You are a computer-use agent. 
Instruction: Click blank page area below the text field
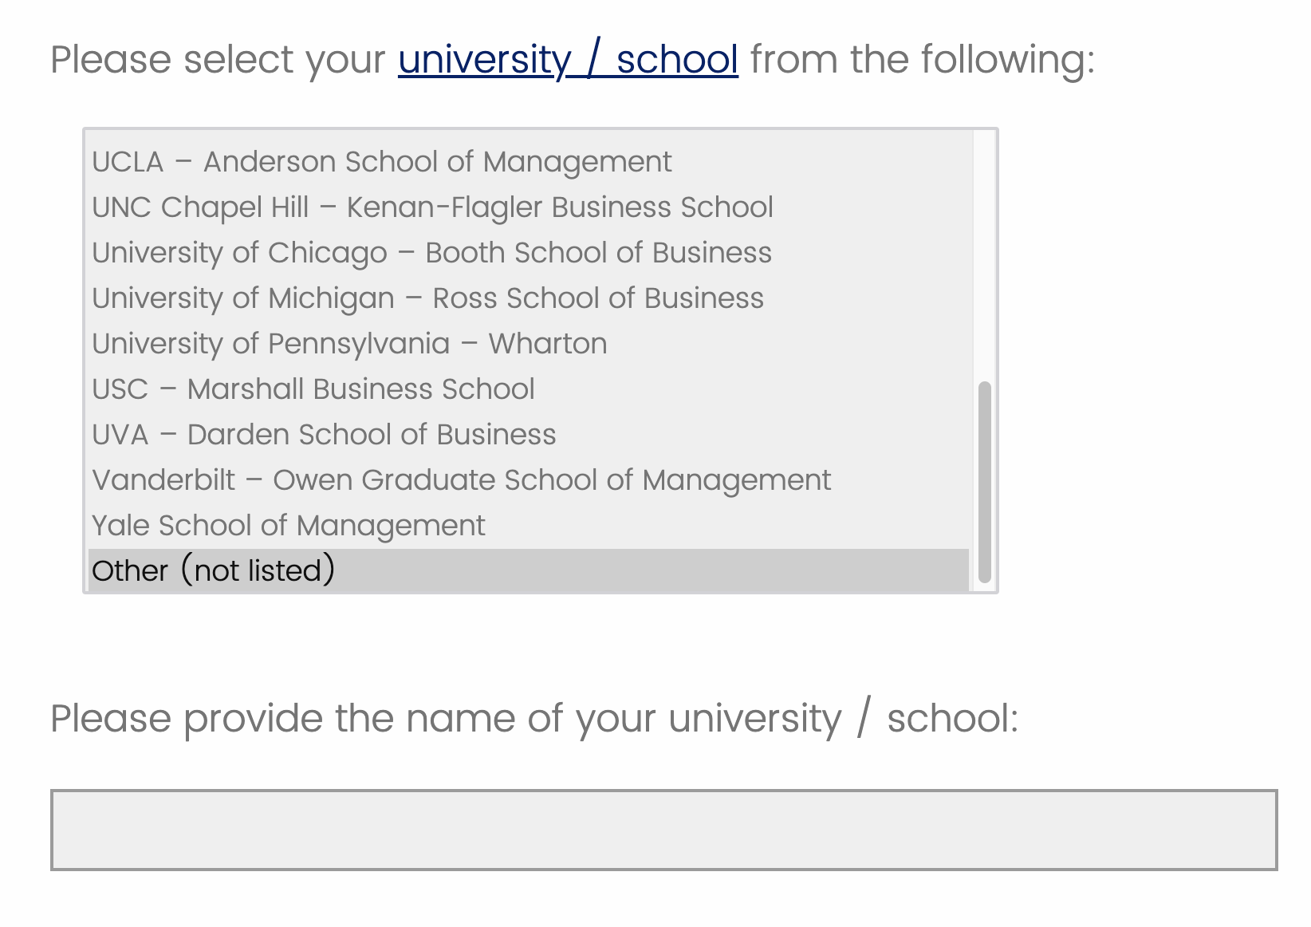coord(663,901)
